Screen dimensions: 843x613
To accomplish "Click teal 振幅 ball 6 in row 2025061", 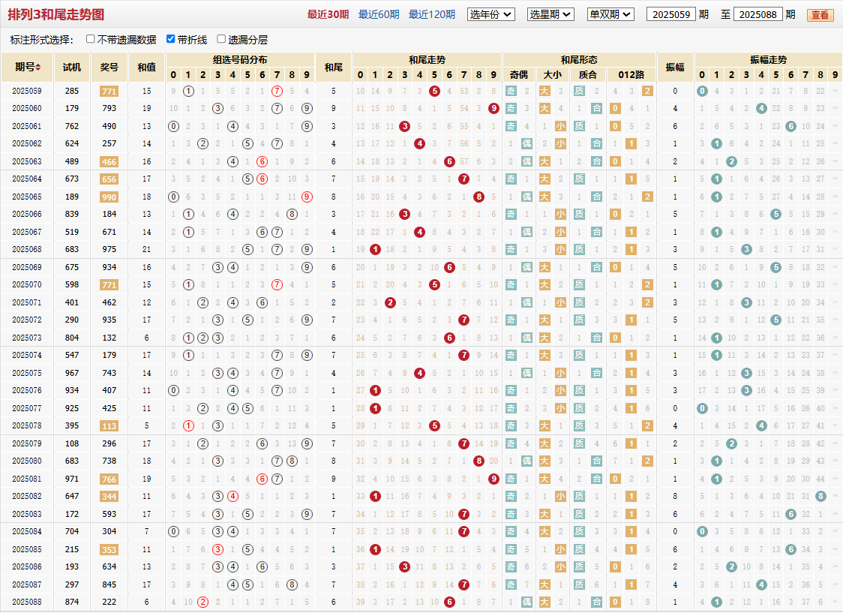I will 790,126.
